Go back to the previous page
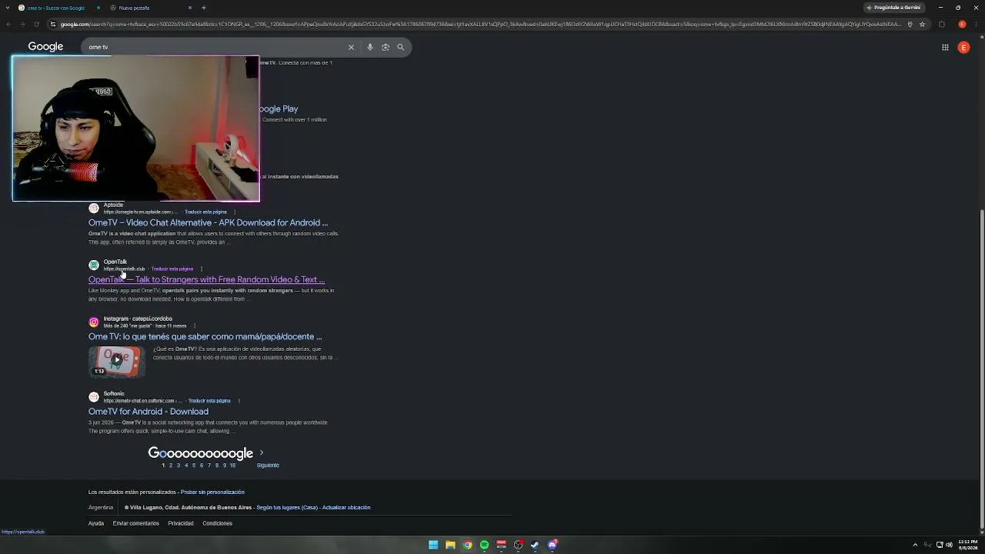Viewport: 985px width, 554px height. (8, 24)
